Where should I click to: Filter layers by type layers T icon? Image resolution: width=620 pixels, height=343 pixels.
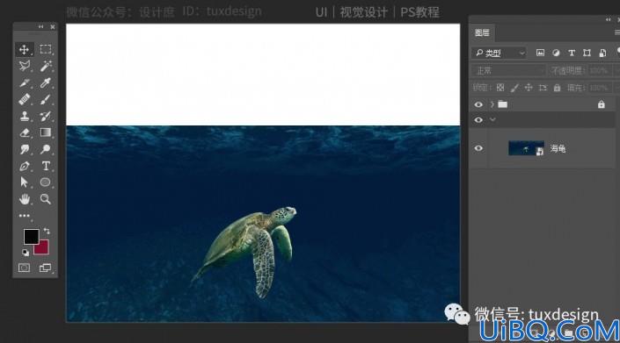[x=572, y=53]
